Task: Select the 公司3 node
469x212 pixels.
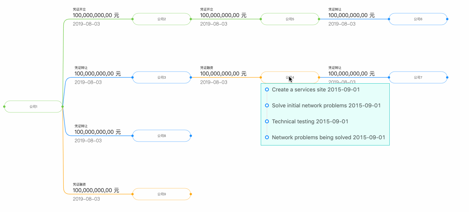Action: click(162, 77)
